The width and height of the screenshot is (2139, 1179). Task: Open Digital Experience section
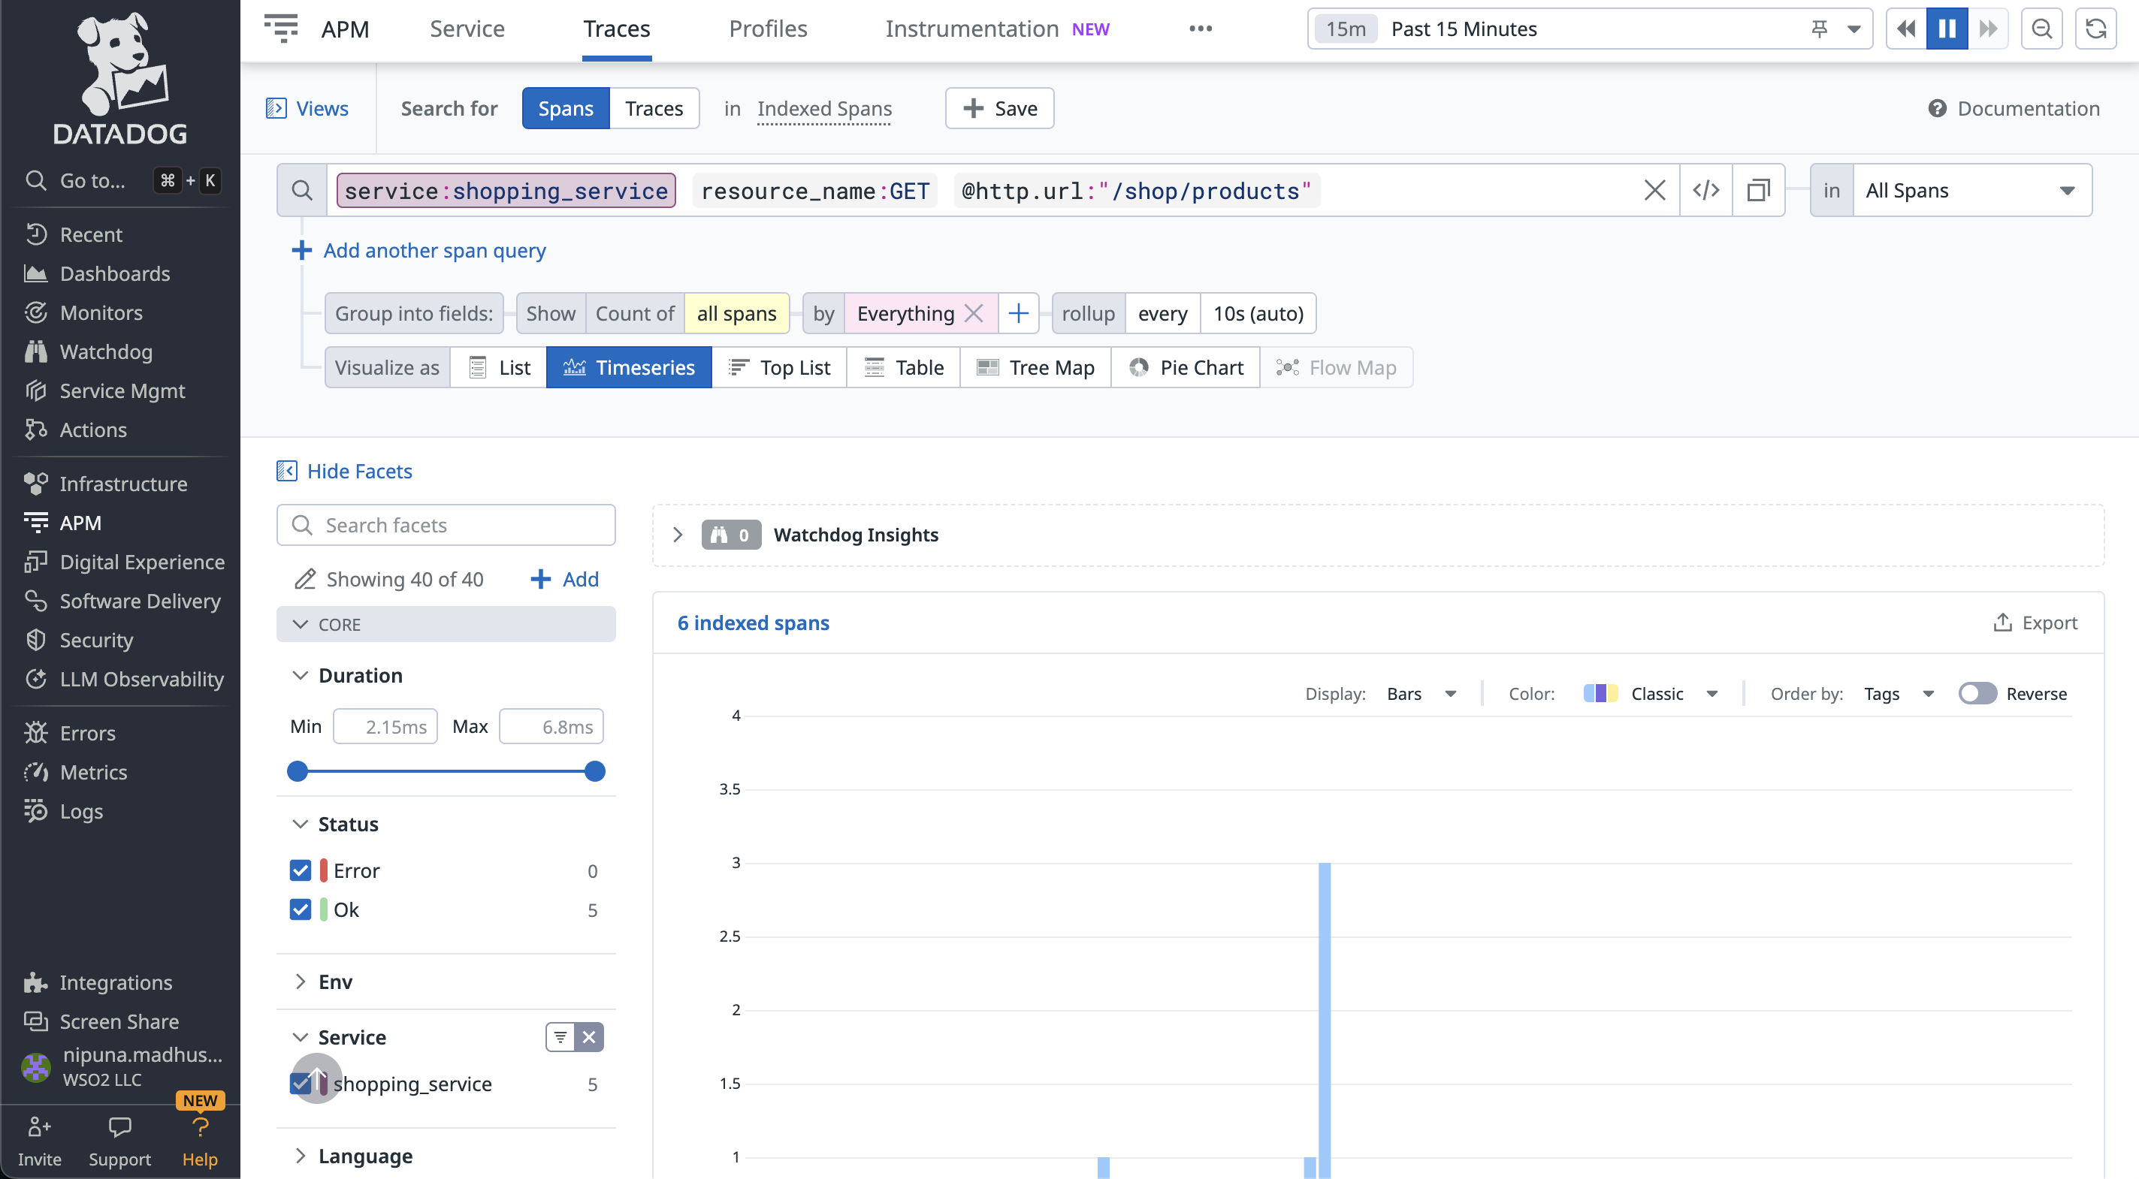click(x=125, y=562)
